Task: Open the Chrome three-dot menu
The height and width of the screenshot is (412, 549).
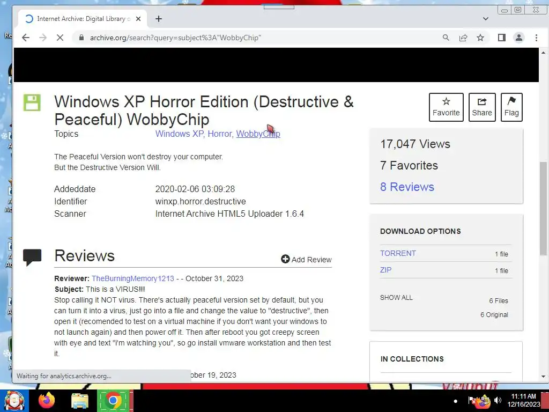Action: click(536, 38)
